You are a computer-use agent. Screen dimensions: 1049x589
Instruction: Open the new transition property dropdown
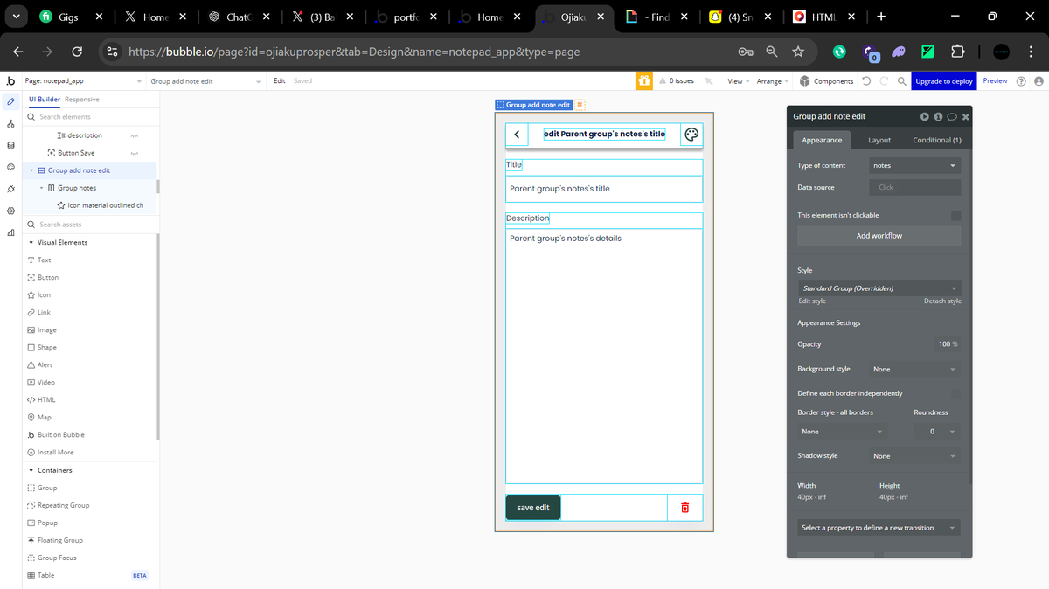tap(879, 528)
